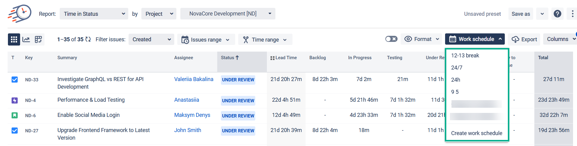Screen dimensions: 577x146
Task: Click Create work schedule
Action: (x=476, y=133)
